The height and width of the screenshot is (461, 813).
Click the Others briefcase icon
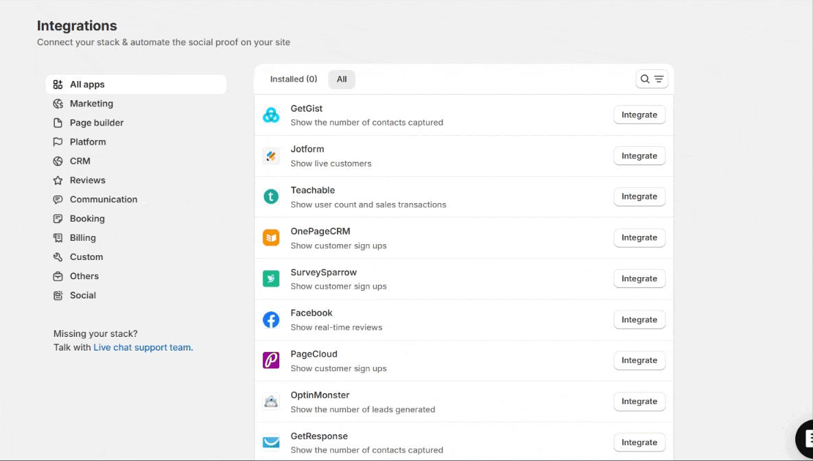click(58, 276)
